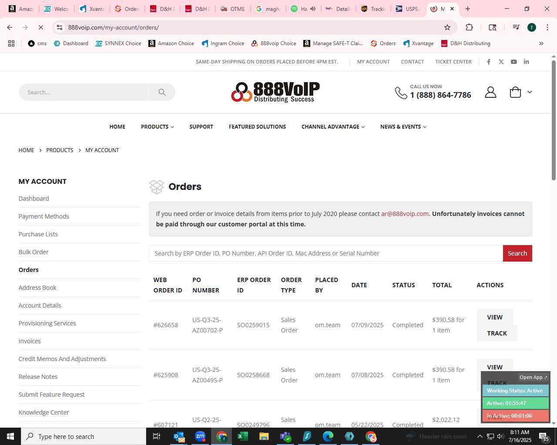Screen dimensions: 557x445
Task: Open FEATURED SOLUTIONS nav item
Action: coord(258,127)
